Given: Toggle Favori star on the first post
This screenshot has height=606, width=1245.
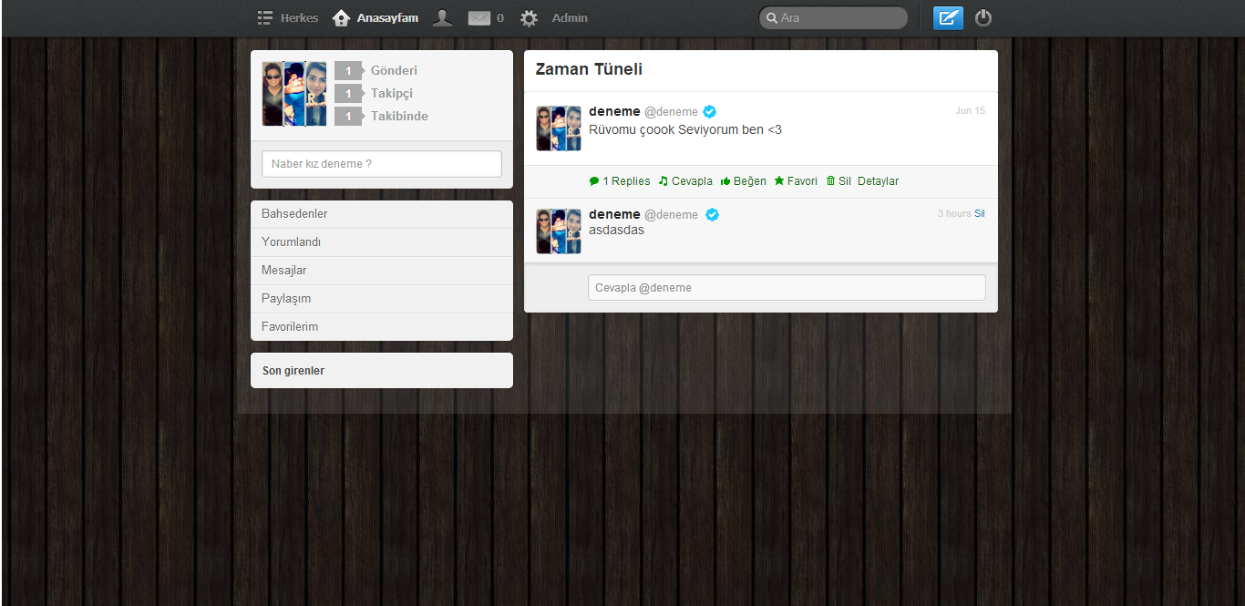Looking at the screenshot, I should pos(795,180).
